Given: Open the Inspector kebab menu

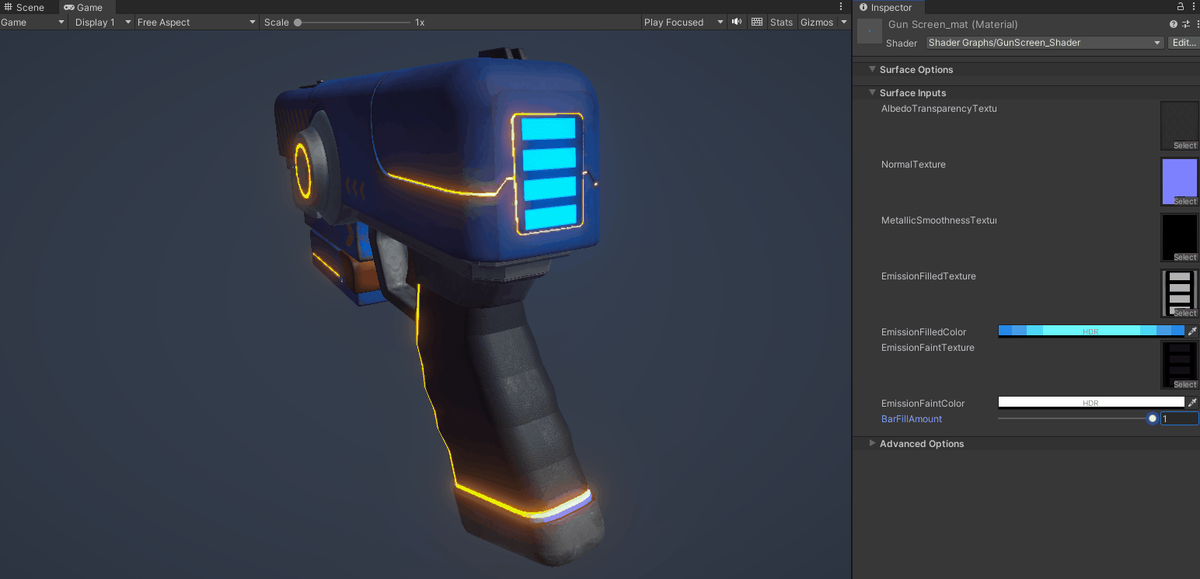Looking at the screenshot, I should click(x=1195, y=6).
